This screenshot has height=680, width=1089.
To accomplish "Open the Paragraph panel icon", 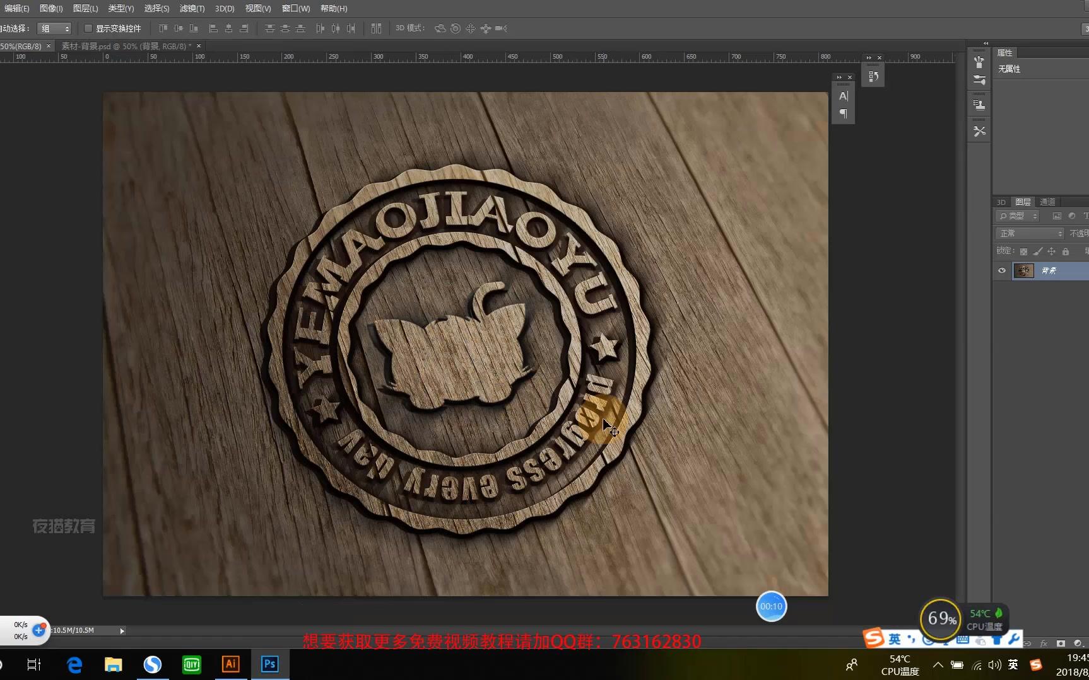I will 844,113.
